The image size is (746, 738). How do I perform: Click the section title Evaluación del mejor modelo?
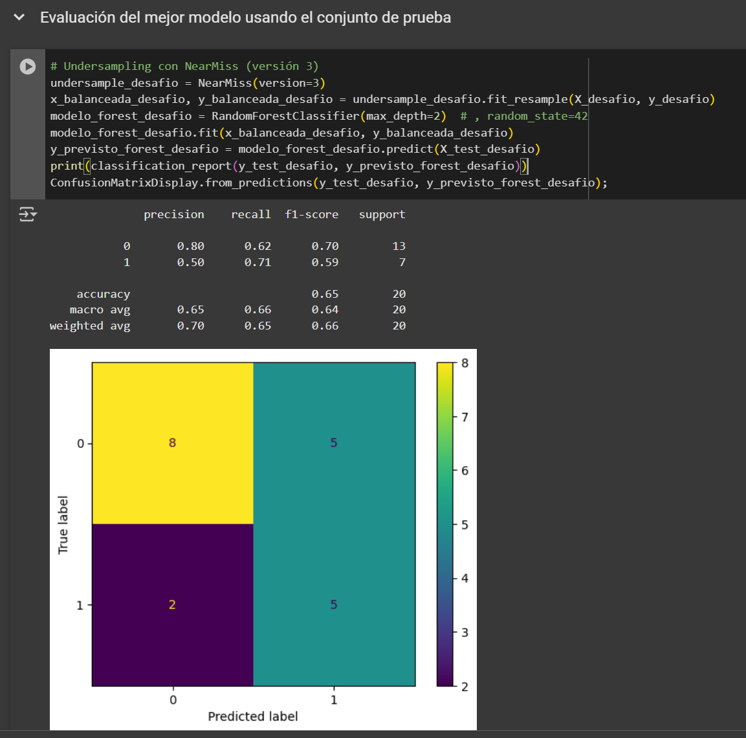[x=245, y=17]
